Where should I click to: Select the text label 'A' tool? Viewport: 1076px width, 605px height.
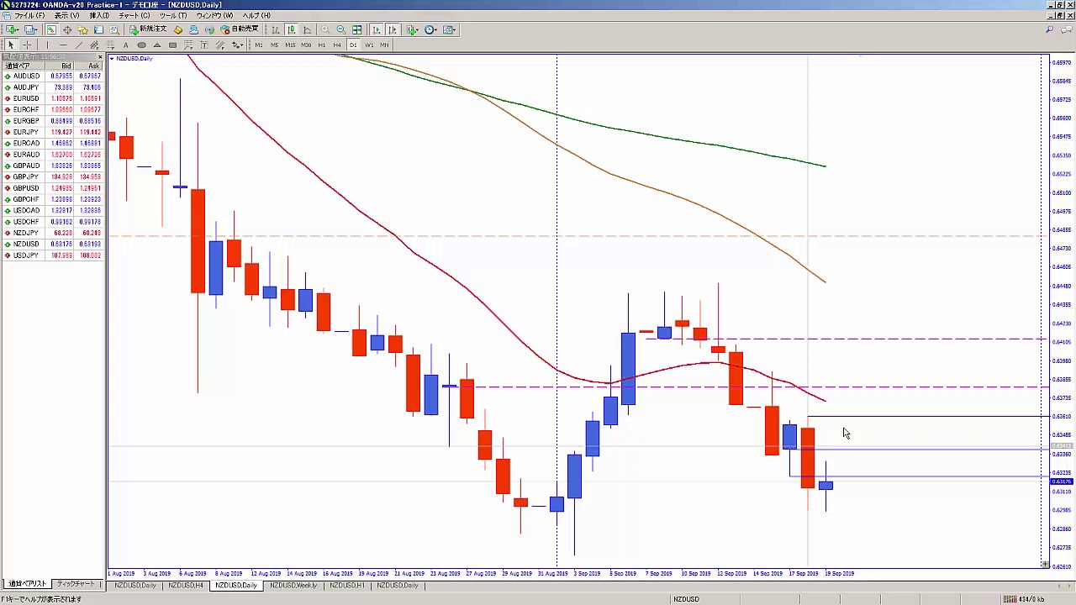(x=125, y=45)
